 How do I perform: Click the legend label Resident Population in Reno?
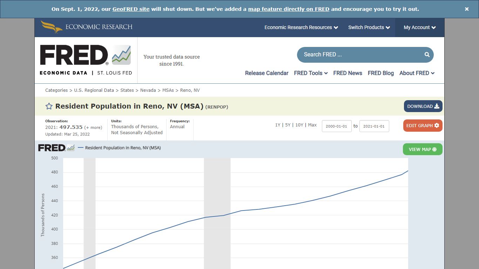click(123, 148)
